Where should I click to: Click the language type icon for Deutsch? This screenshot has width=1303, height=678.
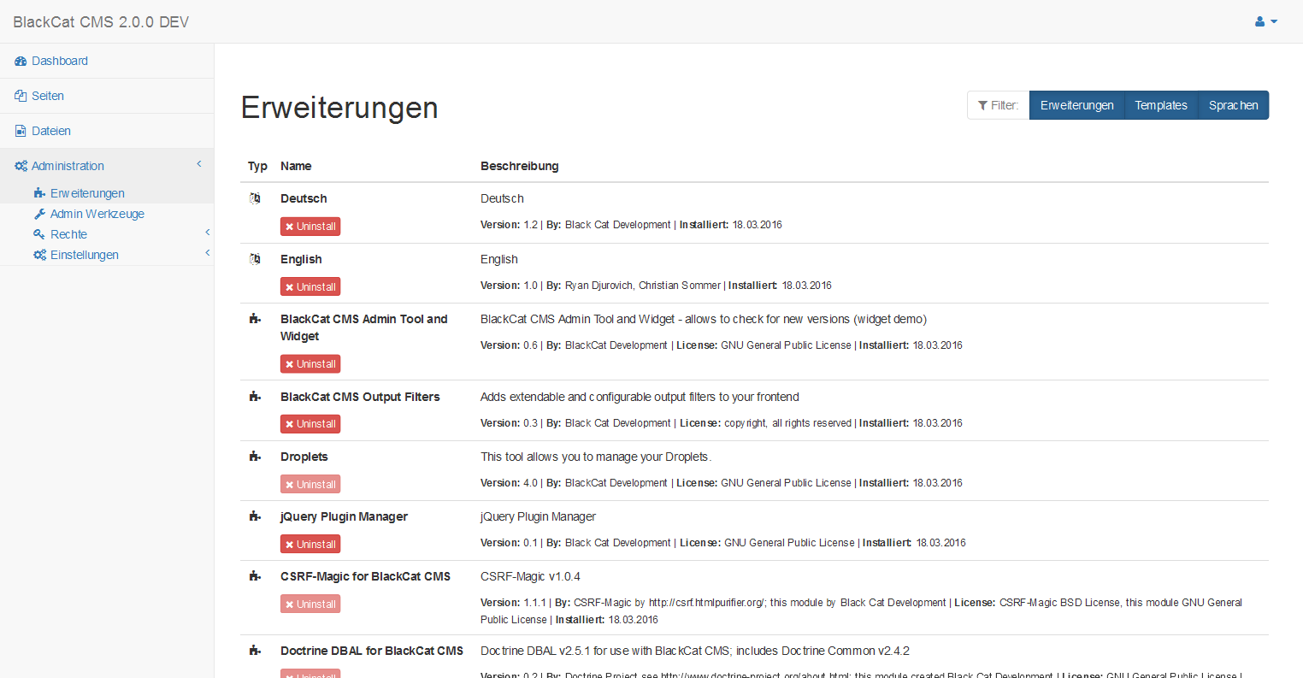tap(255, 198)
